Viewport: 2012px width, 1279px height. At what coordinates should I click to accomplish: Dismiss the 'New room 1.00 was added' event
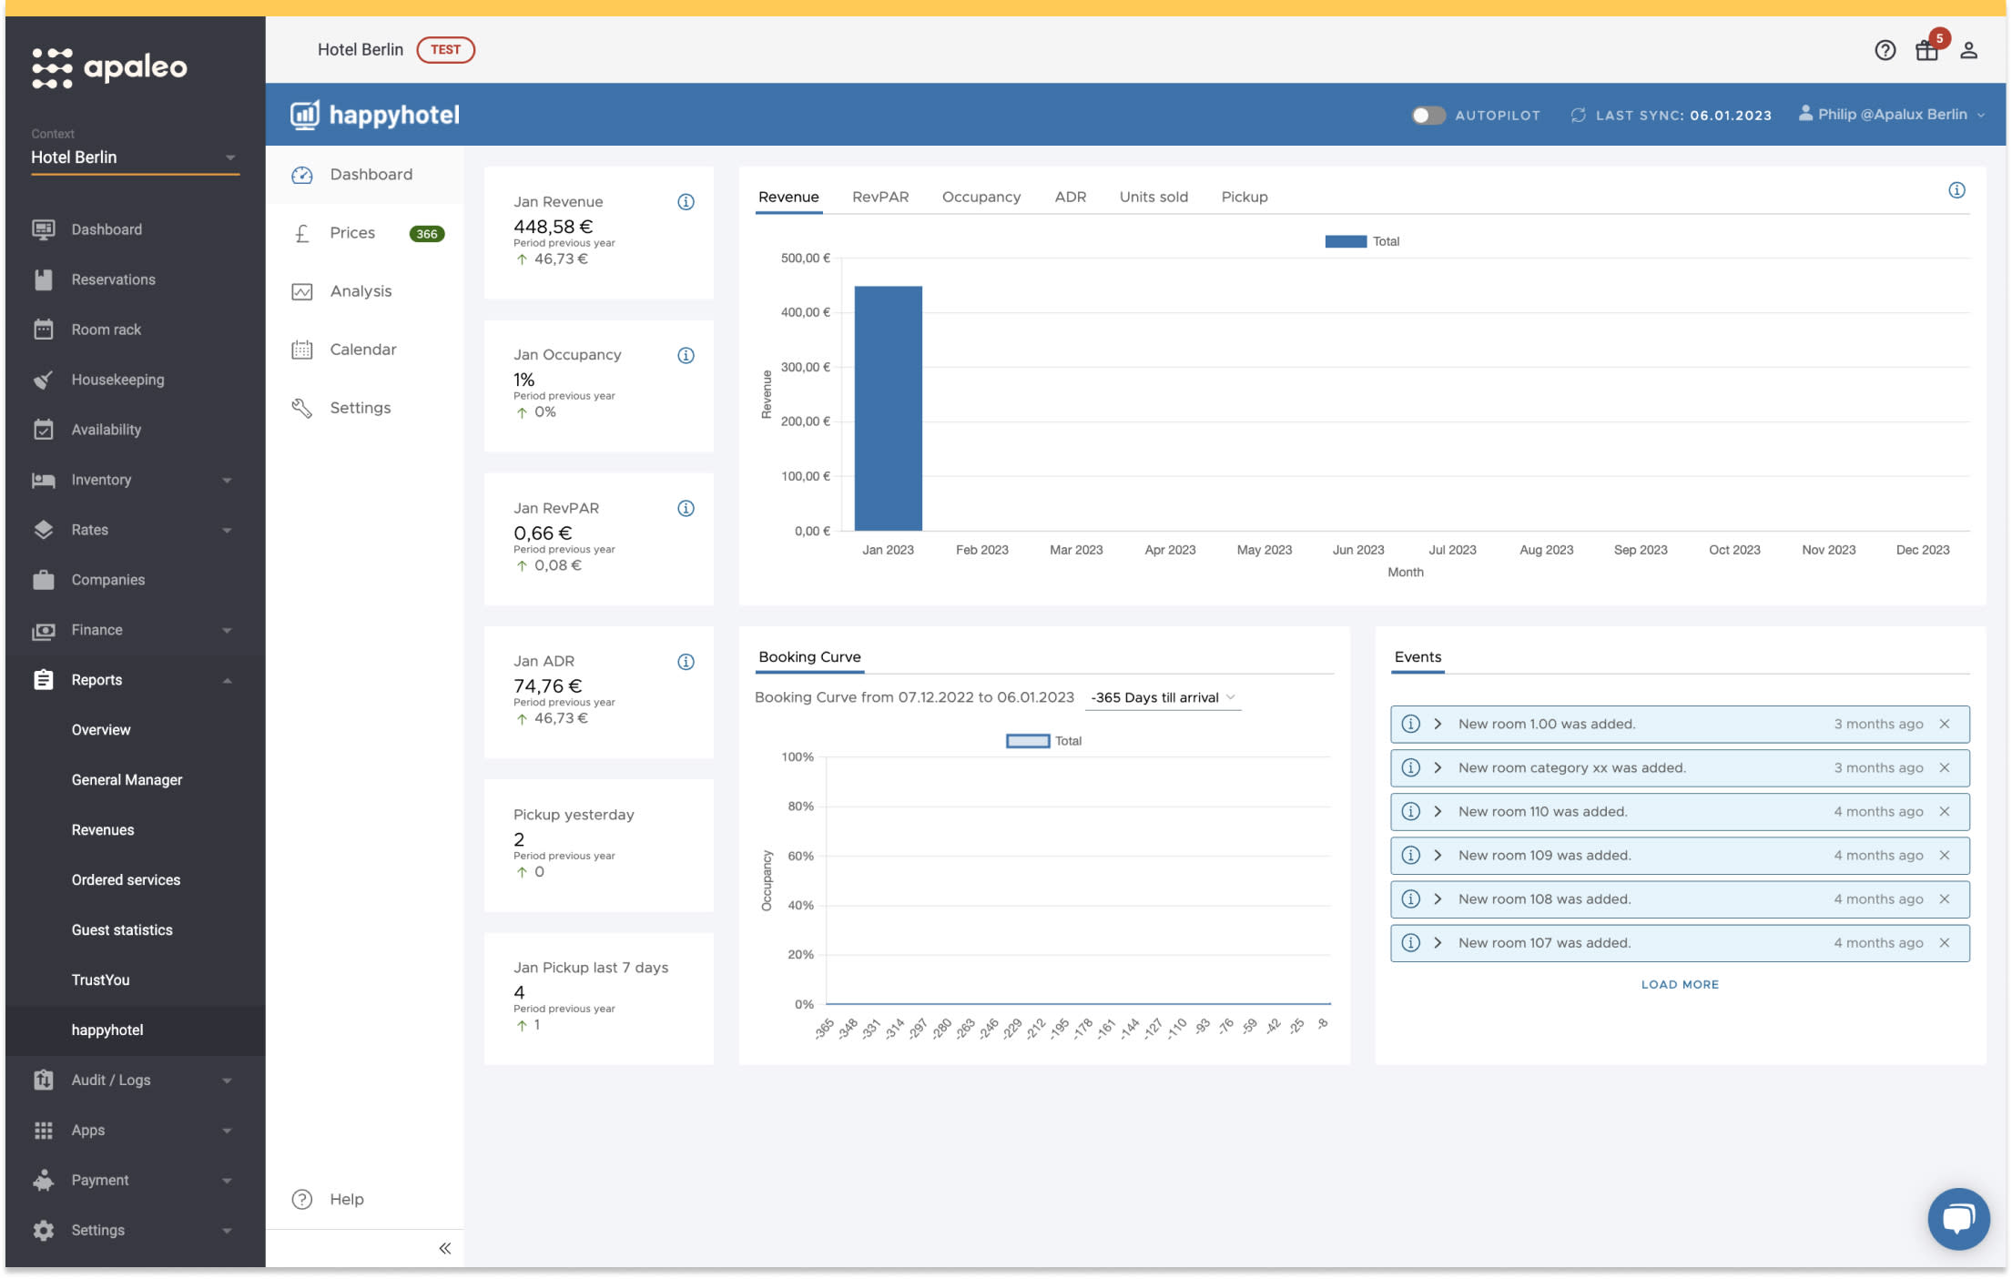point(1944,724)
